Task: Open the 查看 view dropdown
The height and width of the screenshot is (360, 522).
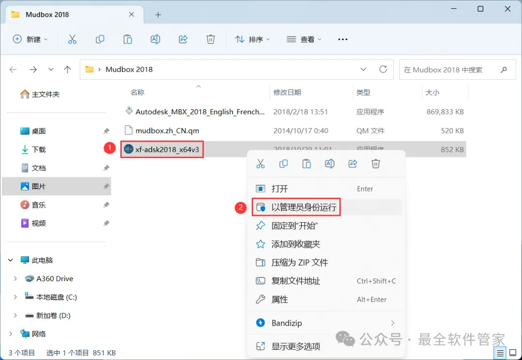Action: pyautogui.click(x=304, y=39)
